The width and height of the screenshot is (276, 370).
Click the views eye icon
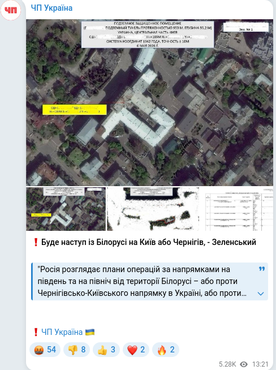click(x=244, y=364)
